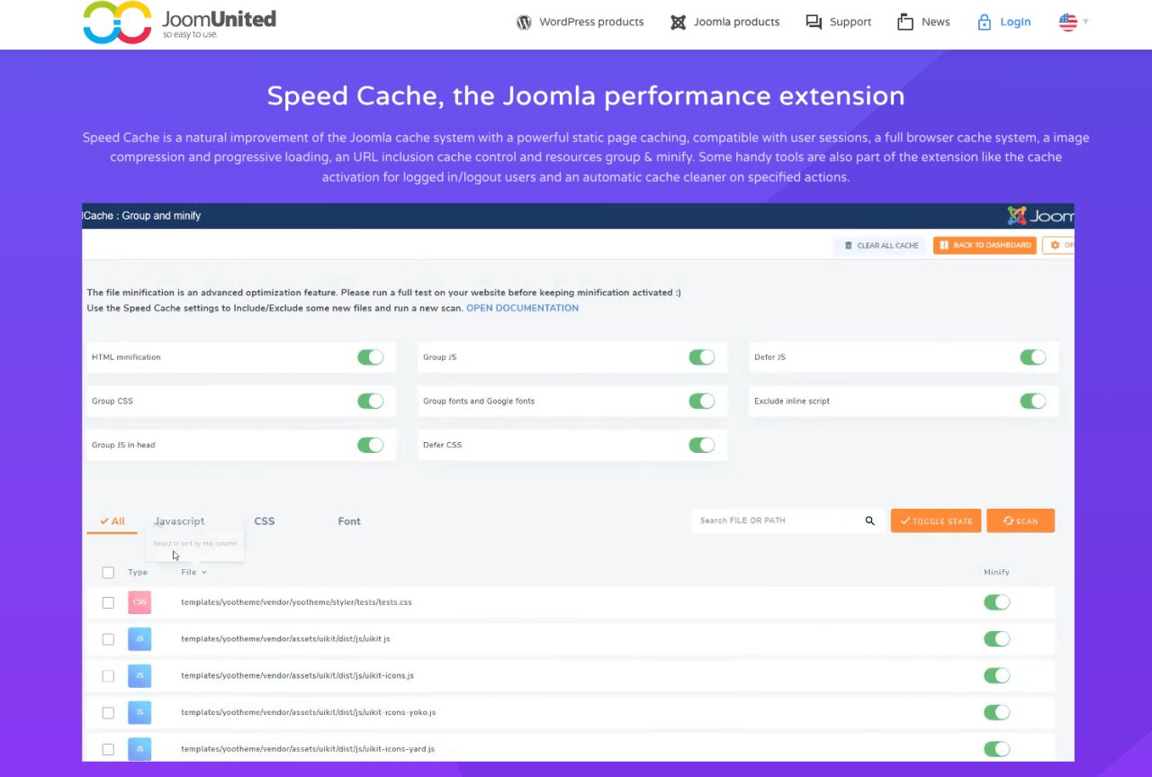Click the tests.css file path text
The height and width of the screenshot is (777, 1152).
296,602
